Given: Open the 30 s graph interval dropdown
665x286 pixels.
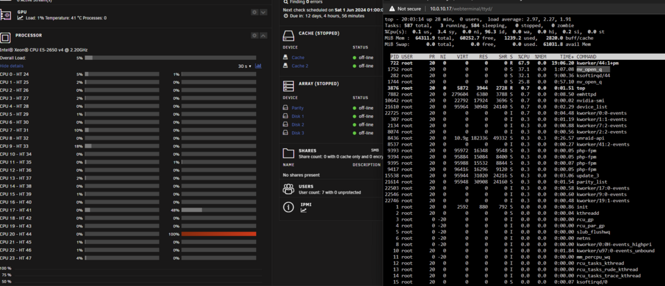Looking at the screenshot, I should pos(245,67).
